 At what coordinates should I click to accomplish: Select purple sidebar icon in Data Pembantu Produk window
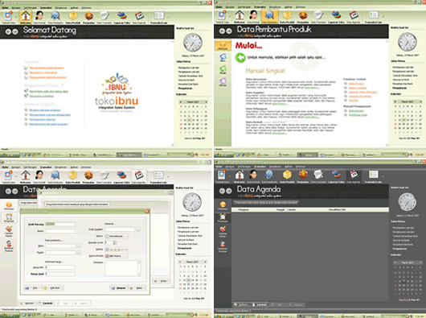[223, 81]
